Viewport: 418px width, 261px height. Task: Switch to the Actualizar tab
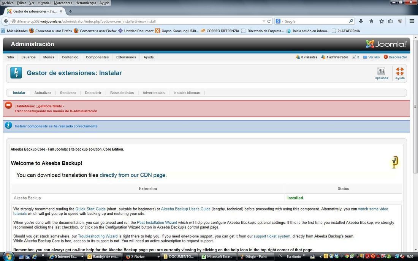pyautogui.click(x=43, y=93)
